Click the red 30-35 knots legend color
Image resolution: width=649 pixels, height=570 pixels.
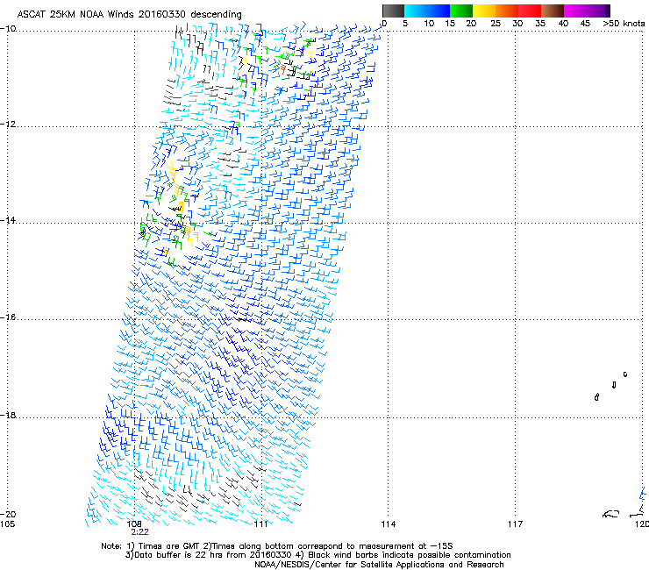click(x=530, y=11)
